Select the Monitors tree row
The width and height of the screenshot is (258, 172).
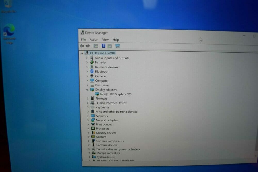pos(102,116)
